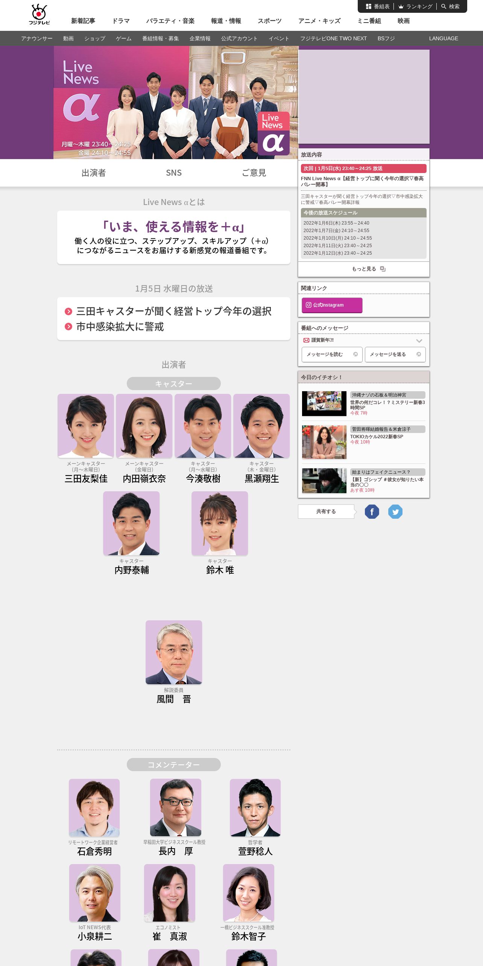Open 報道・情報 in main navigation

[x=226, y=21]
